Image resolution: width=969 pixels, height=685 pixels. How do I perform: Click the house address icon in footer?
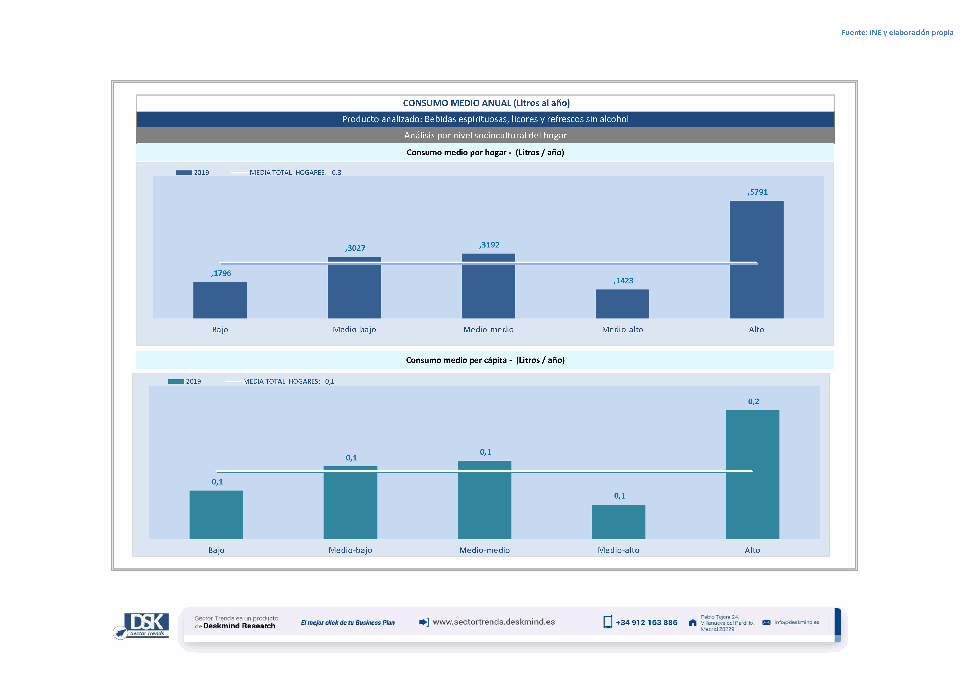[x=693, y=623]
